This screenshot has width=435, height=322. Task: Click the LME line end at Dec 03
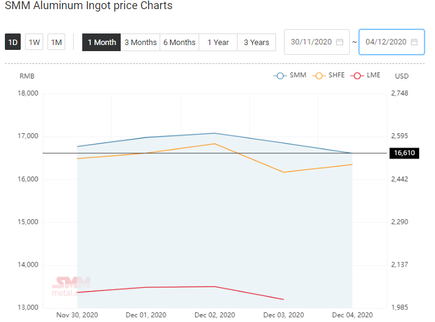283,299
